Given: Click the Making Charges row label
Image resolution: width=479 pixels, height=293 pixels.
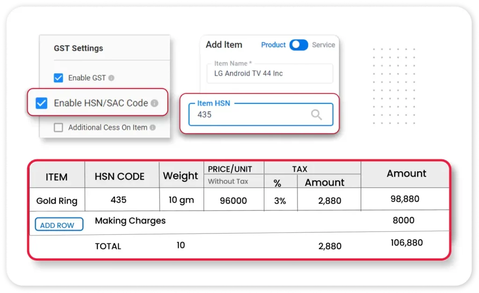Looking at the screenshot, I should pyautogui.click(x=130, y=221).
